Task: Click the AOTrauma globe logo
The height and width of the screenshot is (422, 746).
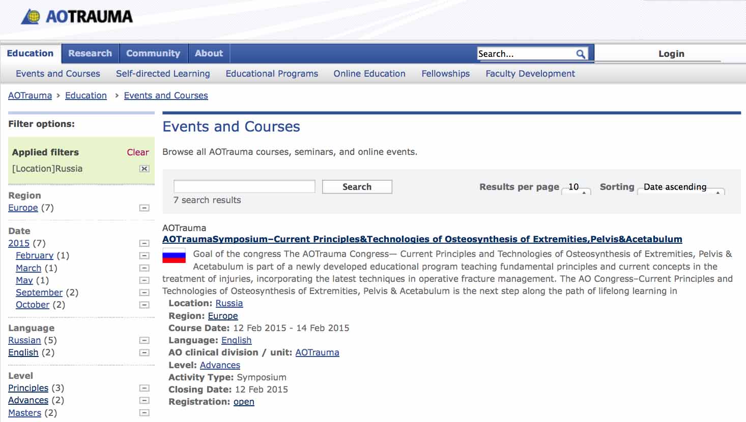Action: point(32,17)
